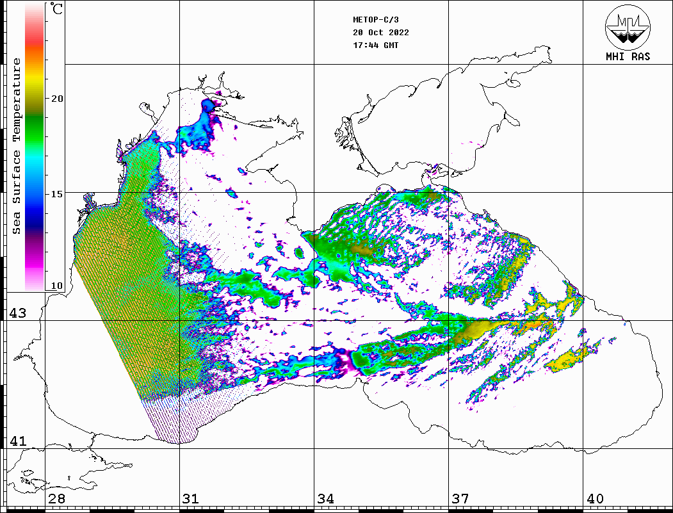Select the 'METOP-C/3' satellite label
This screenshot has height=513, width=673.
coord(376,20)
